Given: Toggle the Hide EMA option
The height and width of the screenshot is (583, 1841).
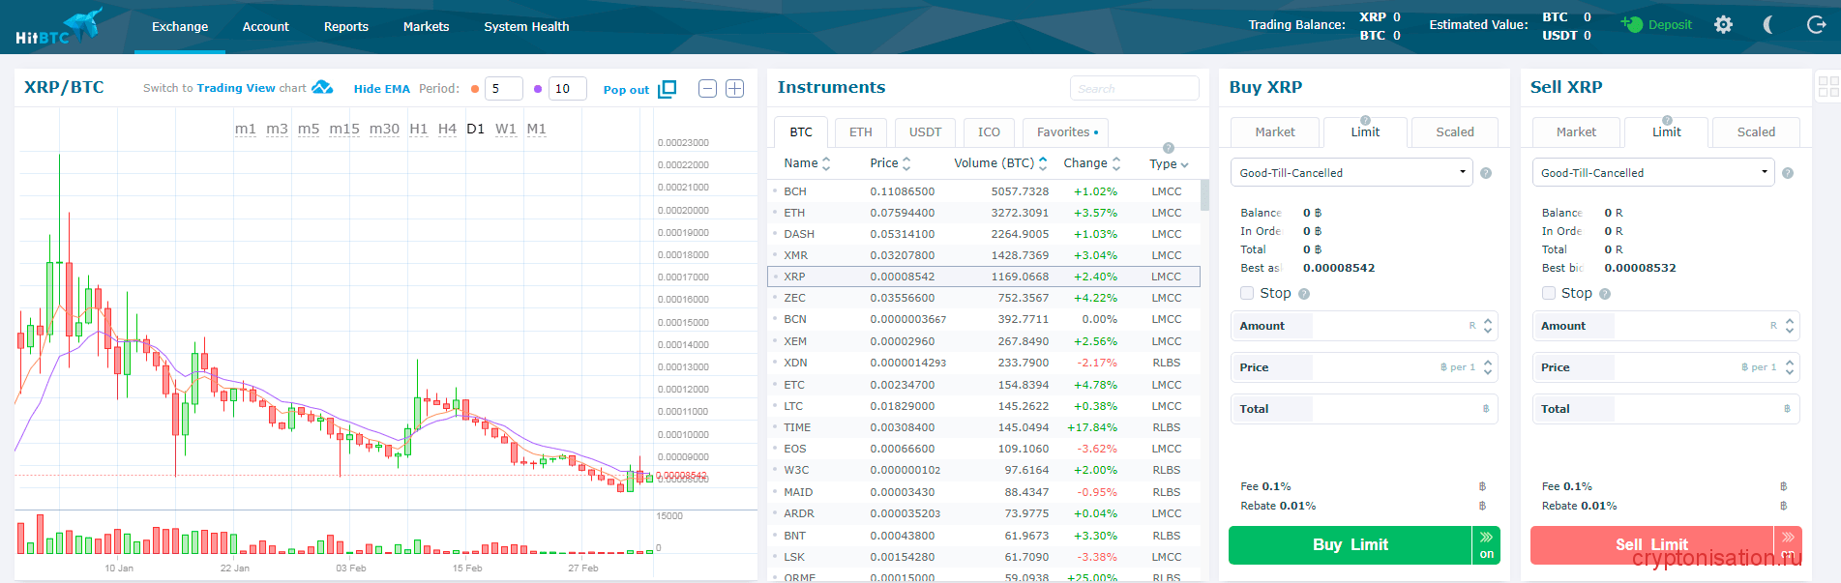Looking at the screenshot, I should pos(381,89).
